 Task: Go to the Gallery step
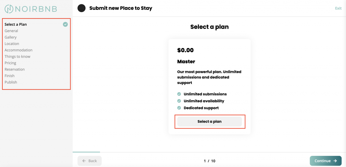tap(10, 37)
